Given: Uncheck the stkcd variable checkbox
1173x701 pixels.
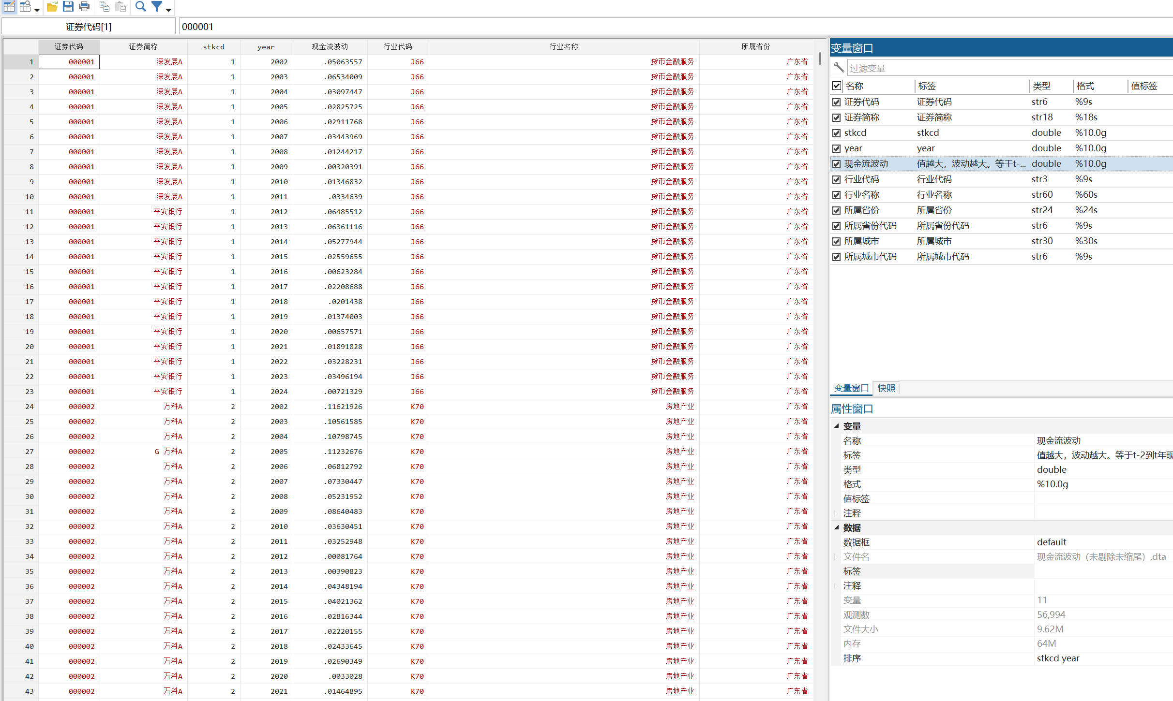Looking at the screenshot, I should pyautogui.click(x=837, y=133).
